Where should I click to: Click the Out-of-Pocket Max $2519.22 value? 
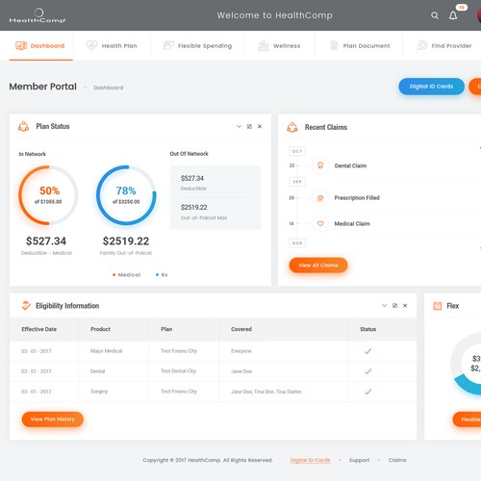click(193, 208)
